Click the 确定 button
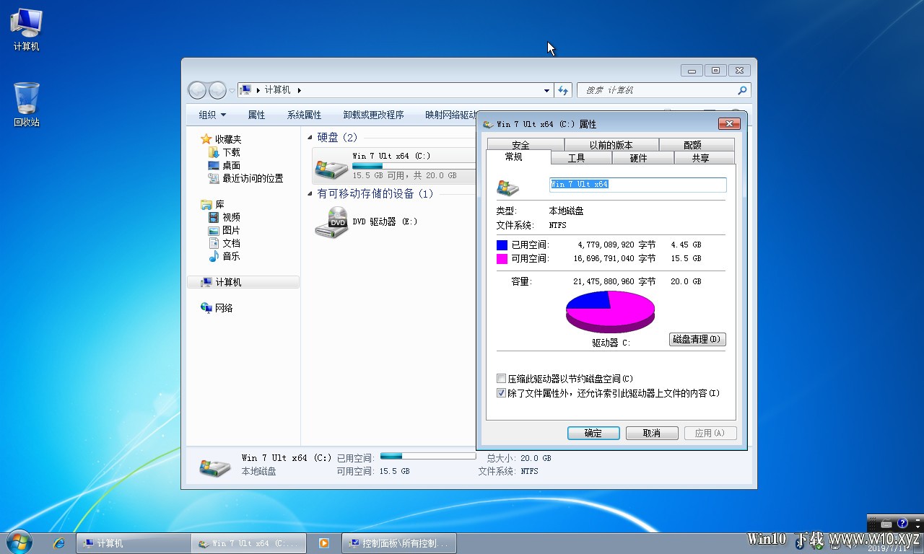The height and width of the screenshot is (554, 924). point(593,433)
